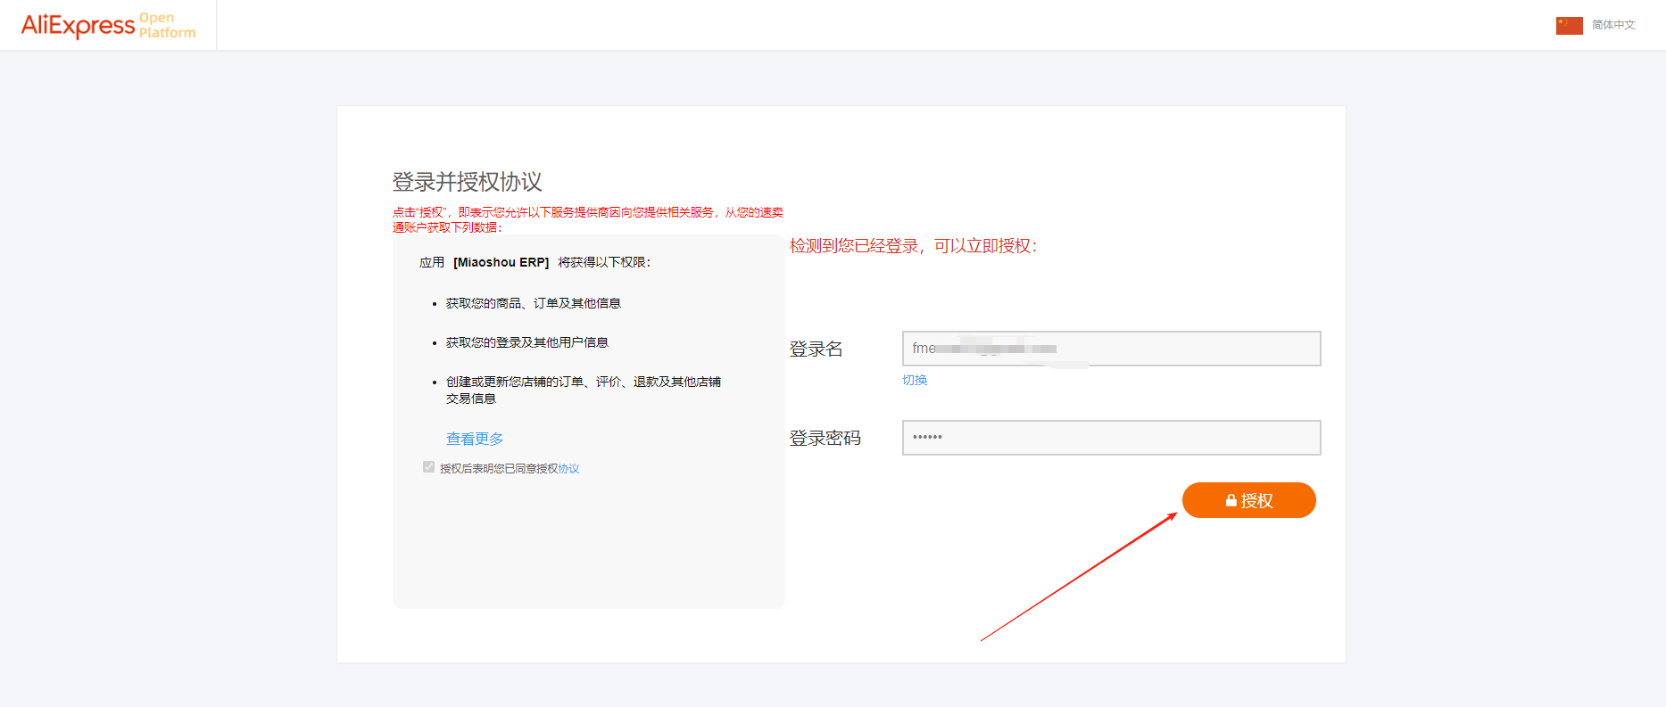Click the 登录密码 label
Image resolution: width=1666 pixels, height=707 pixels.
tap(825, 438)
